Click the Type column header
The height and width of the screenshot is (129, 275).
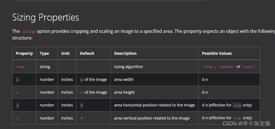coord(44,53)
